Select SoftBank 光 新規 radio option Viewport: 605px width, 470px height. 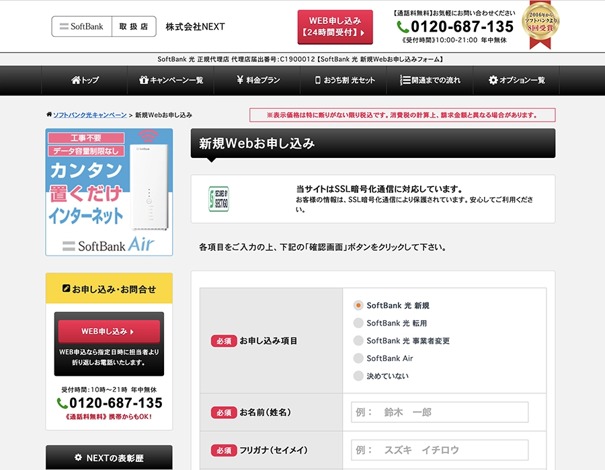[358, 305]
